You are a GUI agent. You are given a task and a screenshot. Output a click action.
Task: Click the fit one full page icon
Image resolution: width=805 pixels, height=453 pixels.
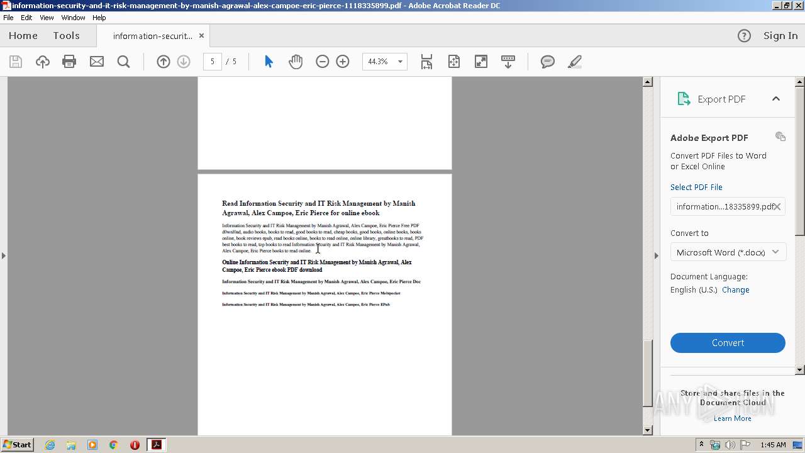coord(454,62)
